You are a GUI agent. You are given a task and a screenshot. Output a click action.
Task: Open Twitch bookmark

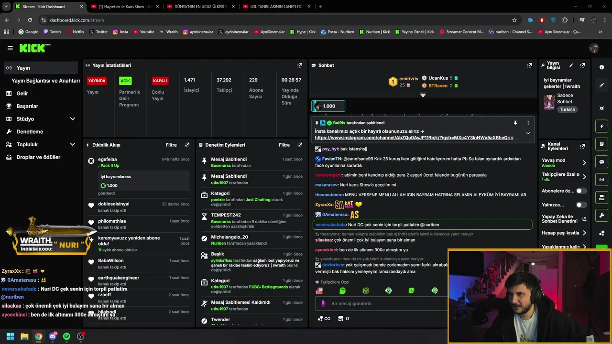click(52, 32)
